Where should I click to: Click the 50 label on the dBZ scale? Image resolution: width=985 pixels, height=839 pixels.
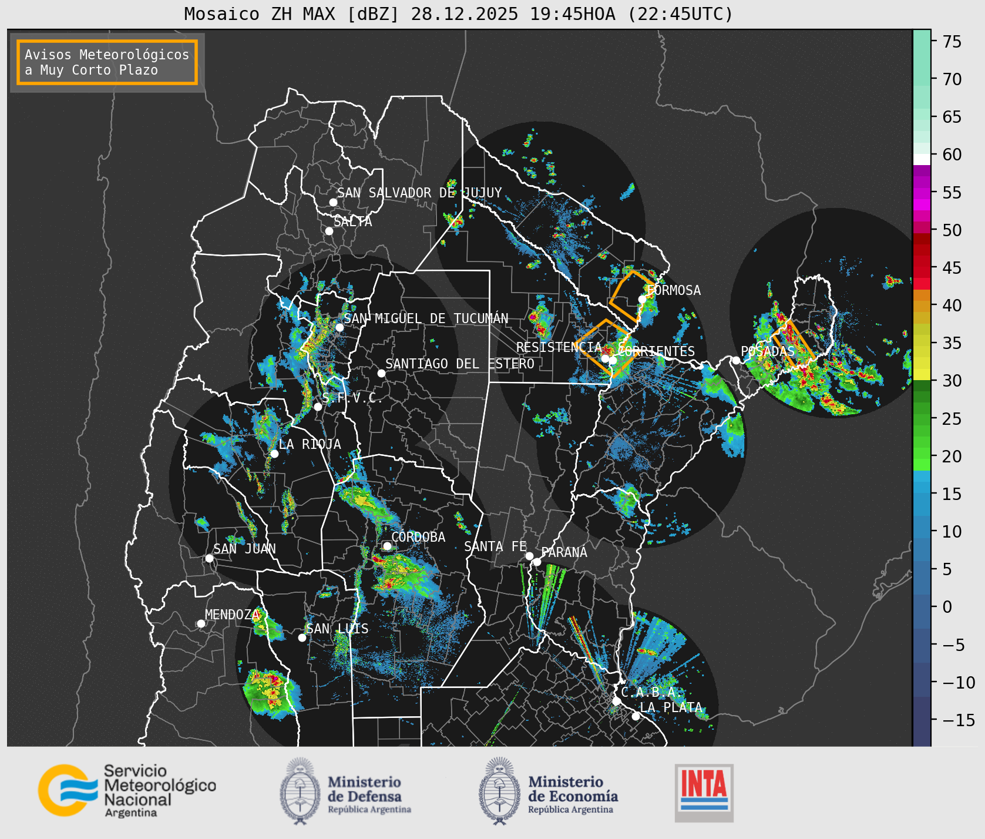coord(952,230)
